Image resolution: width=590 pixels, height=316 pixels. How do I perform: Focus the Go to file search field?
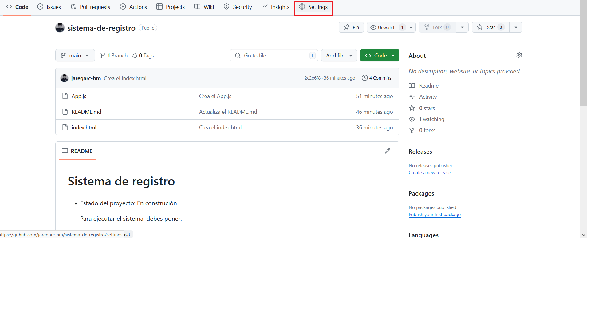[x=274, y=55]
